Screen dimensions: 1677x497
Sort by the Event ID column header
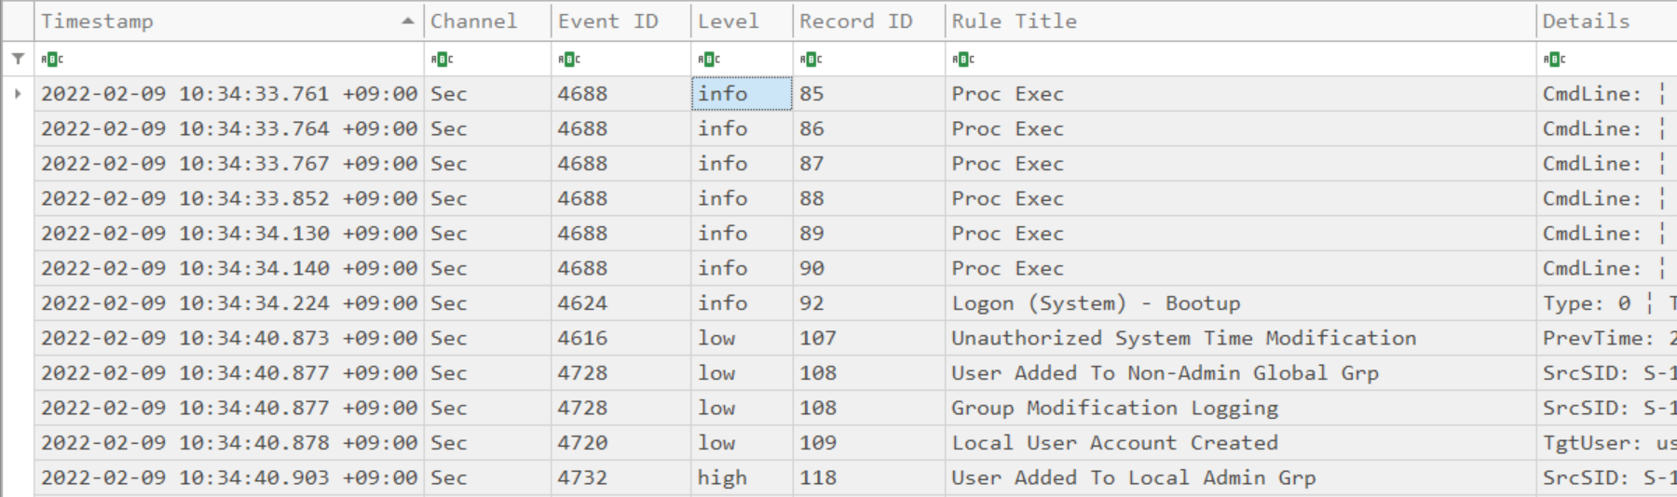(x=607, y=21)
